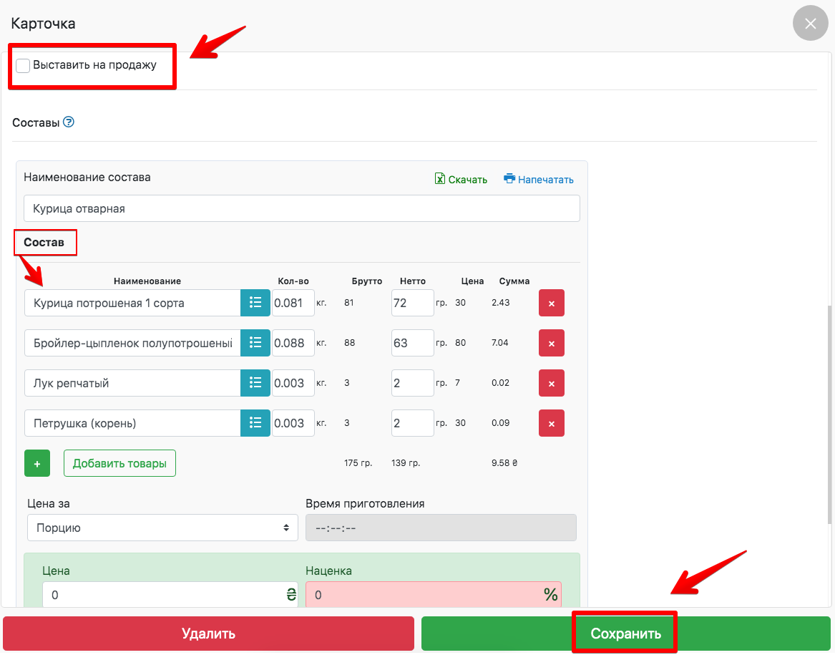Click the Цена input field

[x=163, y=595]
